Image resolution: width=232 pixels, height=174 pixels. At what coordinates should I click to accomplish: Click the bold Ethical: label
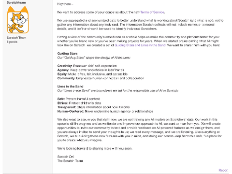63,103
